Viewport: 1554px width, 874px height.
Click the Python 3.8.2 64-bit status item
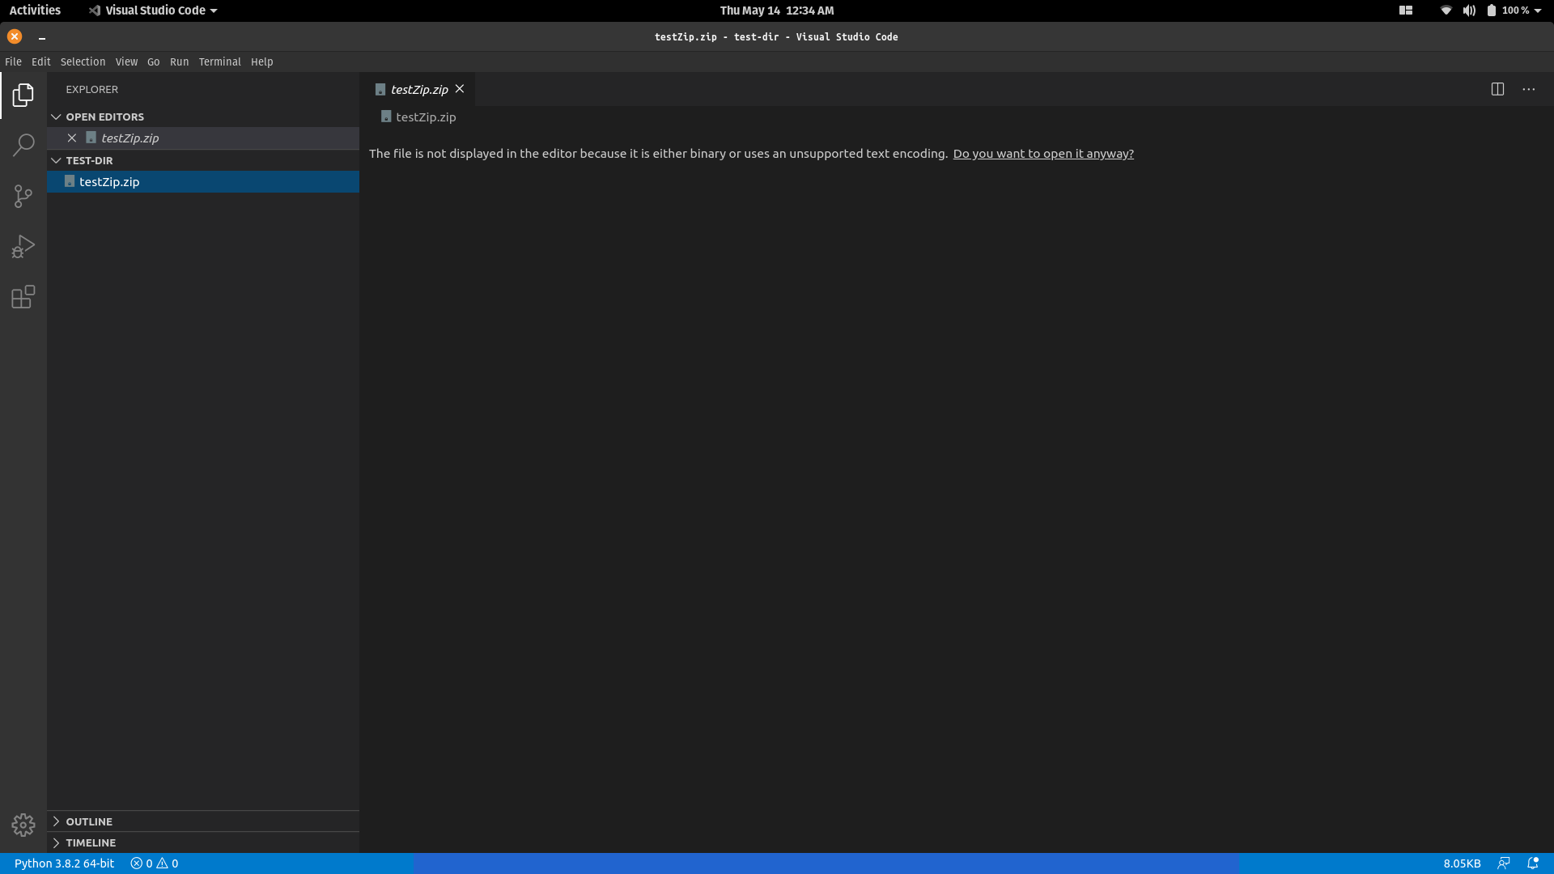click(x=65, y=863)
